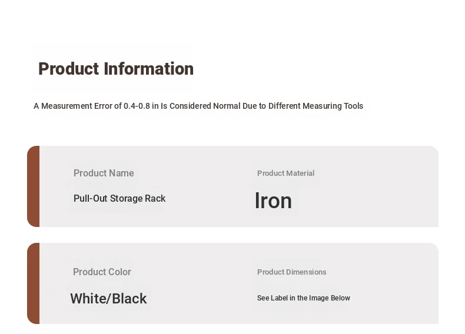The height and width of the screenshot is (334, 465).
Task: Click the brown accent bar beside Product Name
Action: [34, 186]
